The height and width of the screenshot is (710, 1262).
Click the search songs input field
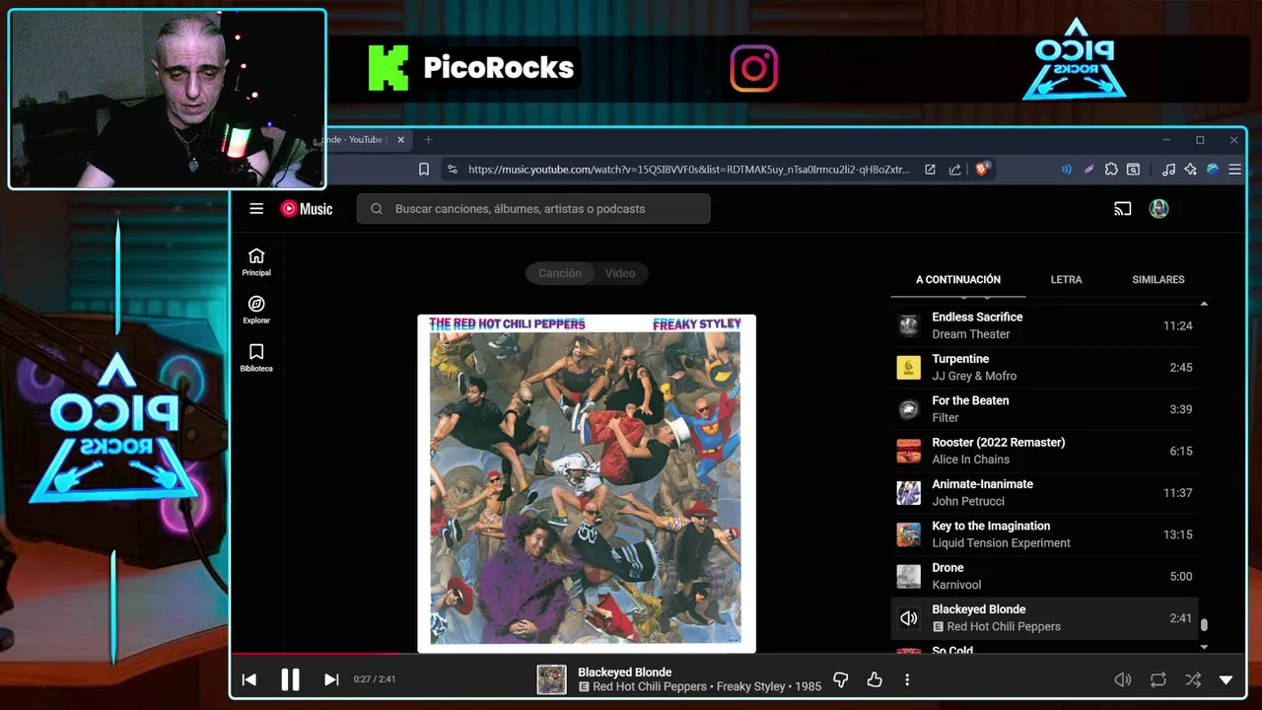(x=533, y=208)
